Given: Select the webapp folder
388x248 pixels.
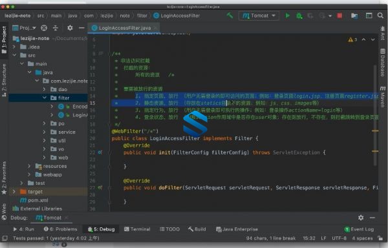Looking at the screenshot, I should pos(48,174).
